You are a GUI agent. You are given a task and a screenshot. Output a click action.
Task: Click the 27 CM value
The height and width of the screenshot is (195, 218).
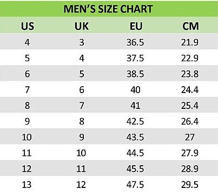[x=190, y=137]
